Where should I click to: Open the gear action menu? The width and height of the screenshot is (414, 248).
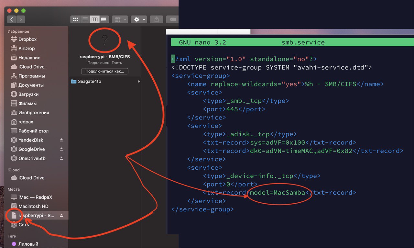tap(139, 19)
